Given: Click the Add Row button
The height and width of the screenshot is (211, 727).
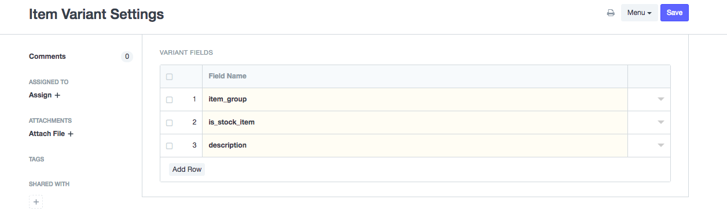Looking at the screenshot, I should click(x=187, y=169).
